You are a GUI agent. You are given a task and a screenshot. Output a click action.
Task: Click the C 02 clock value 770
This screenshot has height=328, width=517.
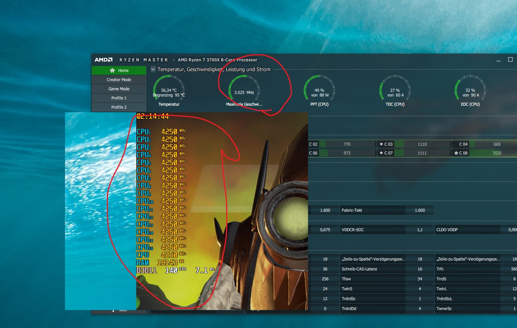point(347,144)
